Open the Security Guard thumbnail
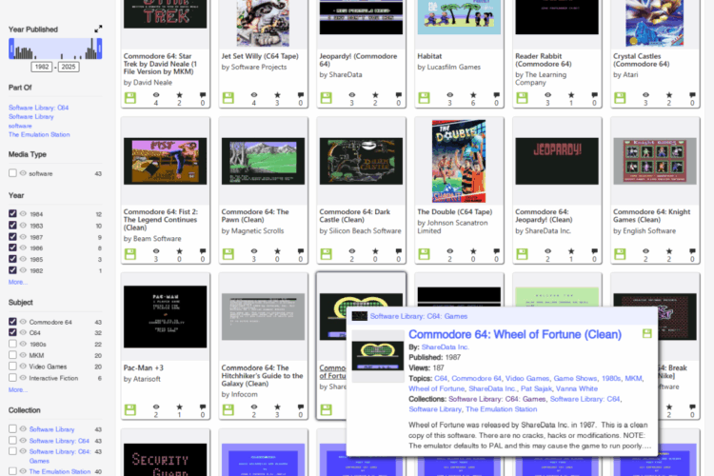Image resolution: width=714 pixels, height=476 pixels. (x=166, y=460)
